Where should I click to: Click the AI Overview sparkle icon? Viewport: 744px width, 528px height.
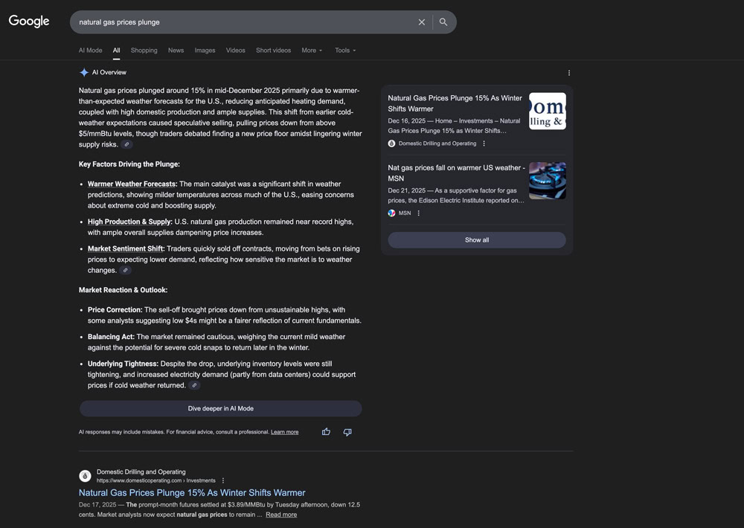coord(83,72)
